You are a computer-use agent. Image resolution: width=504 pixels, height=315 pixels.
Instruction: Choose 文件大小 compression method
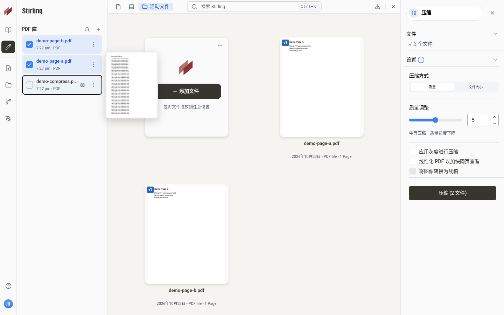point(476,87)
